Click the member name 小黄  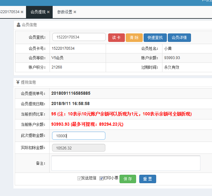(x=168, y=48)
